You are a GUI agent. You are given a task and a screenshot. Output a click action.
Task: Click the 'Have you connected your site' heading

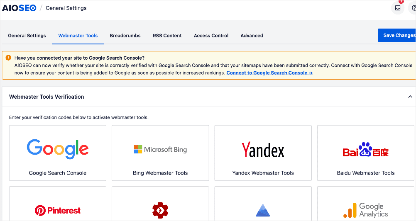click(79, 58)
